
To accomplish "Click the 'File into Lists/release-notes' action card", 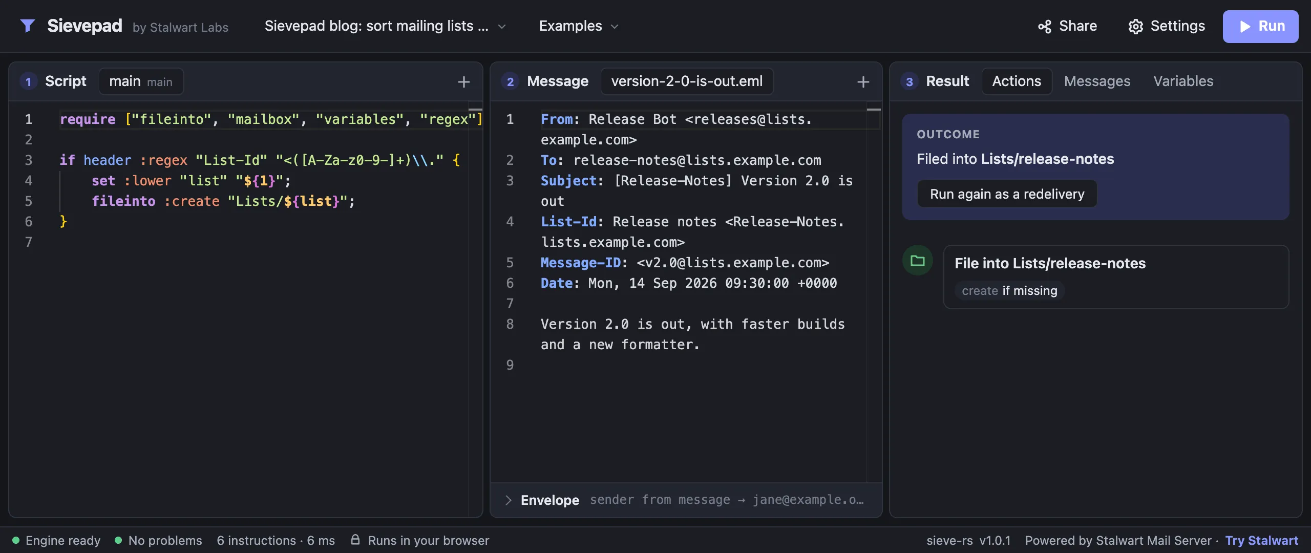I will pos(1116,277).
